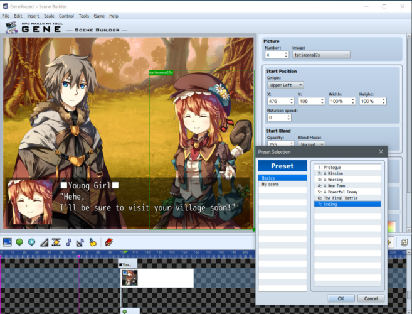Select the music fade tool
Screen dimensions: 412x314
[x=80, y=242]
